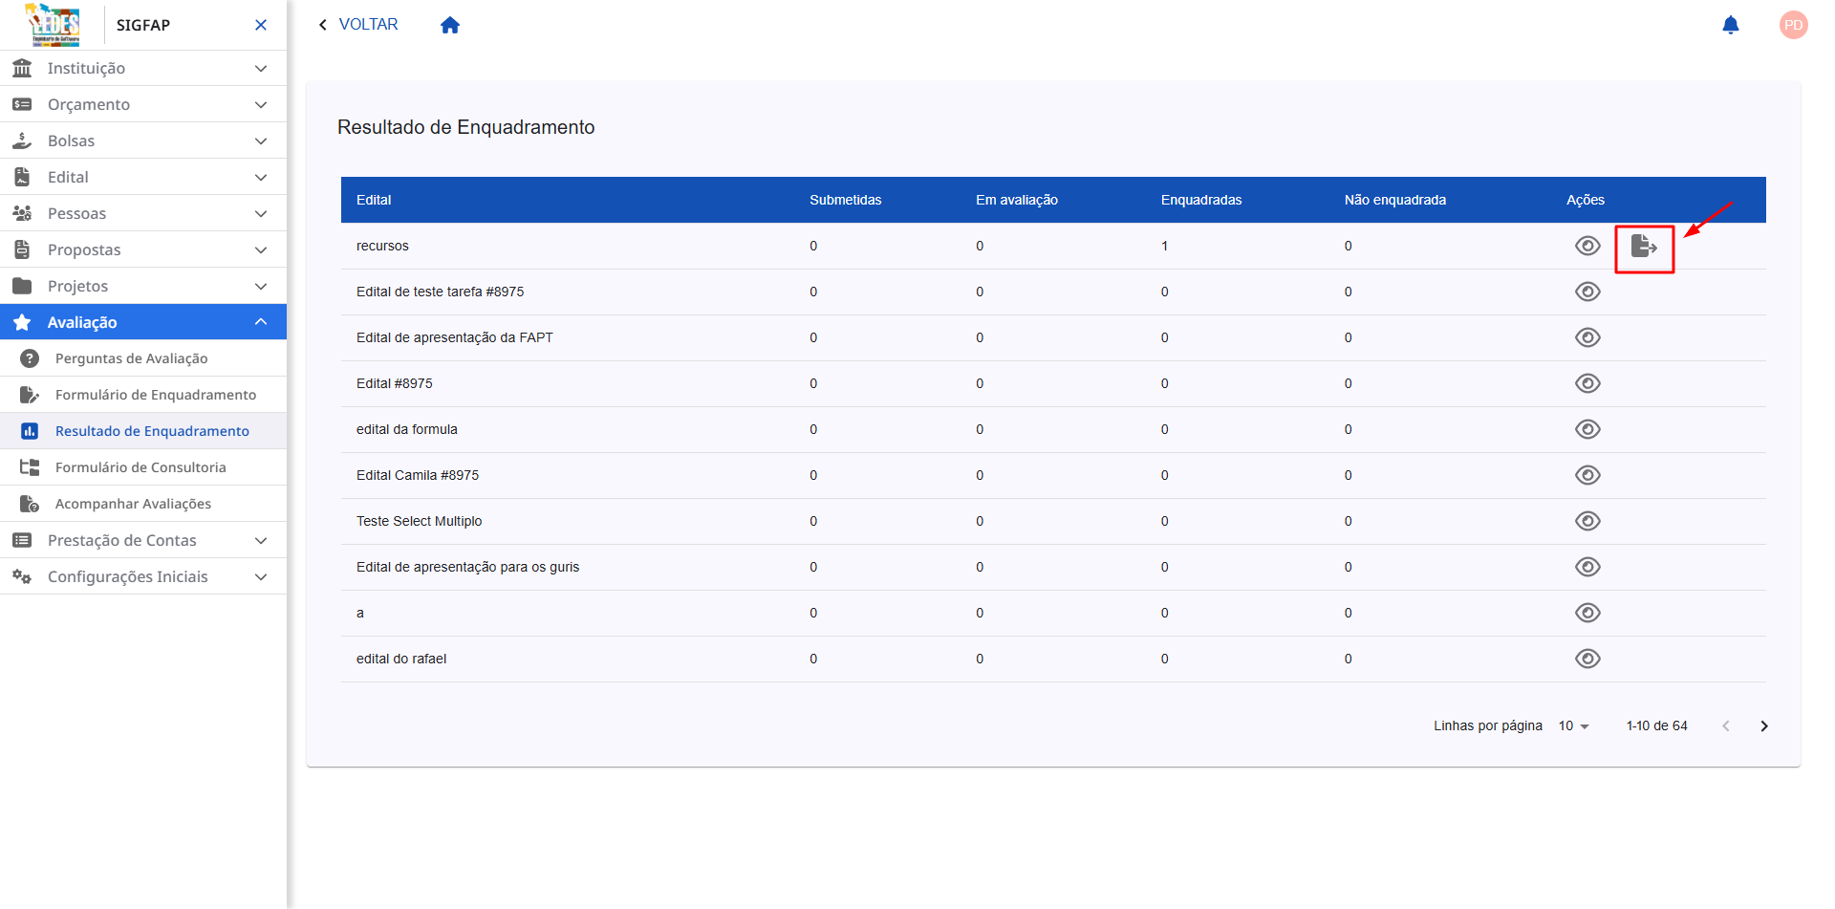The image size is (1835, 909).
Task: Click eye icon for Teste Select Multiplo
Action: tap(1587, 522)
